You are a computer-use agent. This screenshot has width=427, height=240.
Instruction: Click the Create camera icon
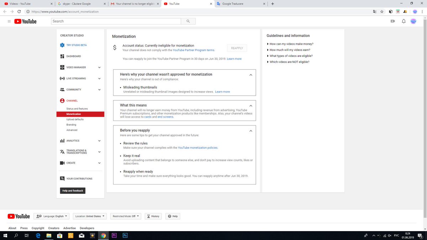coord(62,163)
